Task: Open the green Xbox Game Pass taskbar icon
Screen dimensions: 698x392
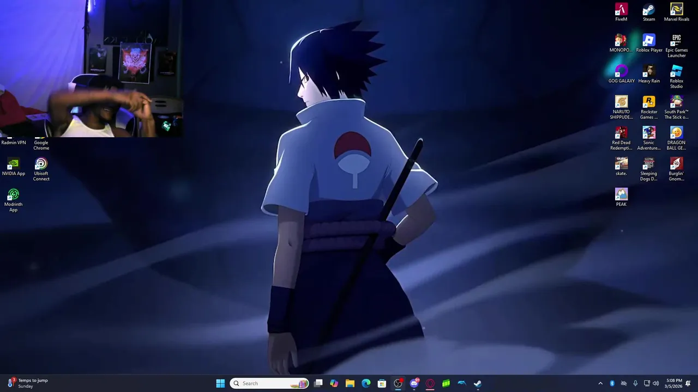Action: tap(446, 383)
